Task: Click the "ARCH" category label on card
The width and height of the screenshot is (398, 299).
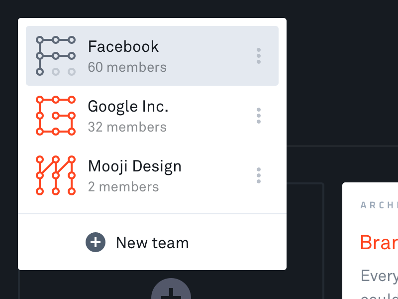Action: click(379, 205)
